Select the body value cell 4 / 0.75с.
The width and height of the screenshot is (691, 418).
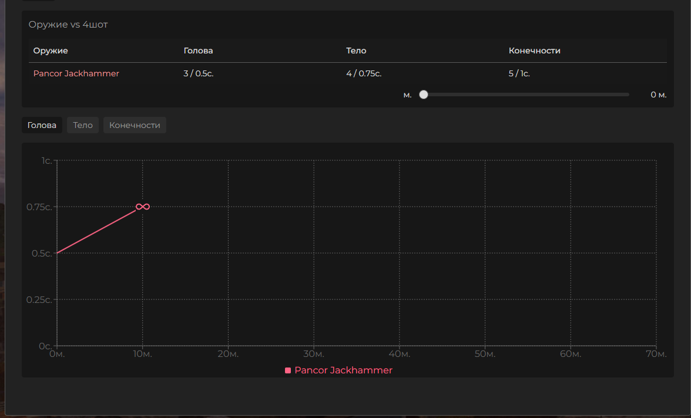tap(364, 73)
